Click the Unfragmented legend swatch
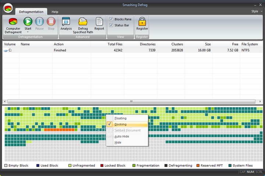Image resolution: width=265 pixels, height=176 pixels. click(x=70, y=166)
